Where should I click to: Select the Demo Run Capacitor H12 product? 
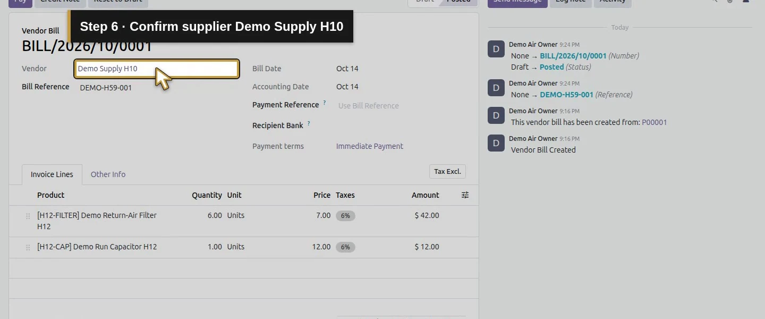97,247
